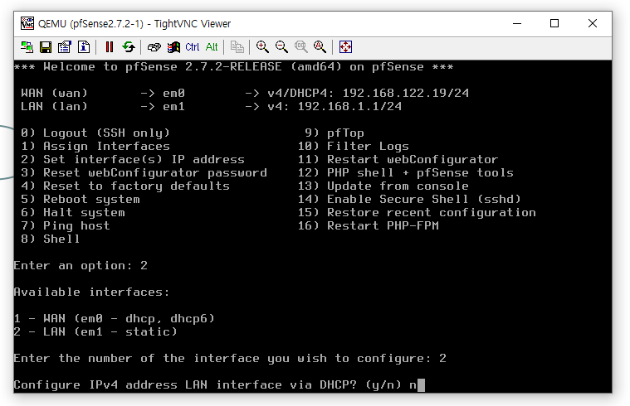The image size is (630, 406).
Task: Open the connection options dialog
Action: coord(64,47)
